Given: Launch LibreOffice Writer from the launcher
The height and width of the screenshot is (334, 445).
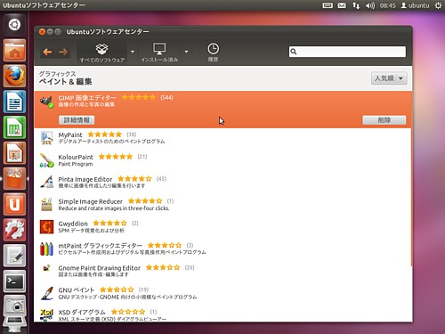Looking at the screenshot, I should pos(14,102).
